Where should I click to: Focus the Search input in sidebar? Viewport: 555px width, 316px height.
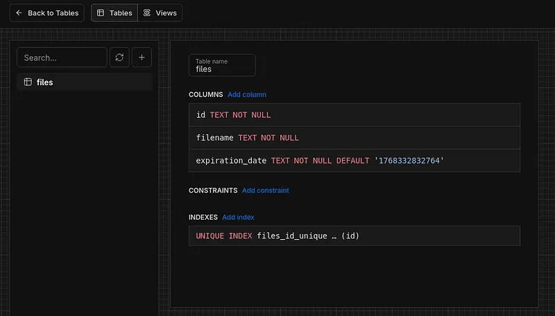(x=62, y=58)
